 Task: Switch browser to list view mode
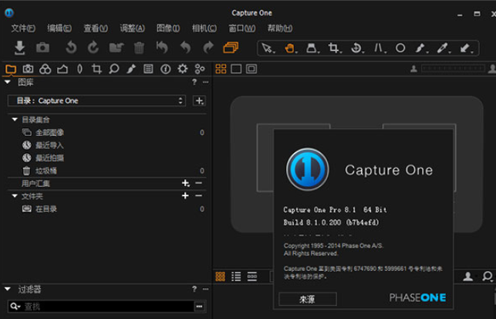(x=236, y=277)
